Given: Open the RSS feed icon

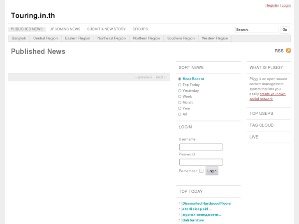Looking at the screenshot, I should tap(288, 51).
